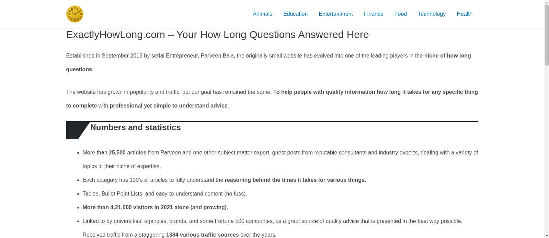This screenshot has height=238, width=549.
Task: Click the 'niche of how long questions' text
Action: pyautogui.click(x=447, y=55)
